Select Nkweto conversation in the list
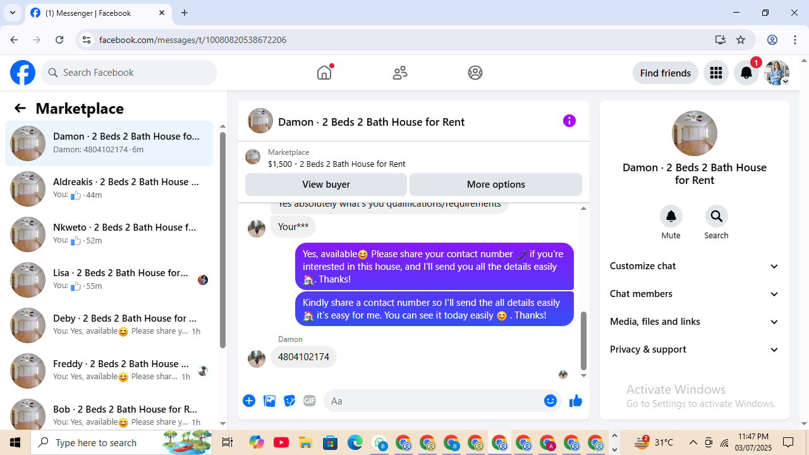 (109, 234)
